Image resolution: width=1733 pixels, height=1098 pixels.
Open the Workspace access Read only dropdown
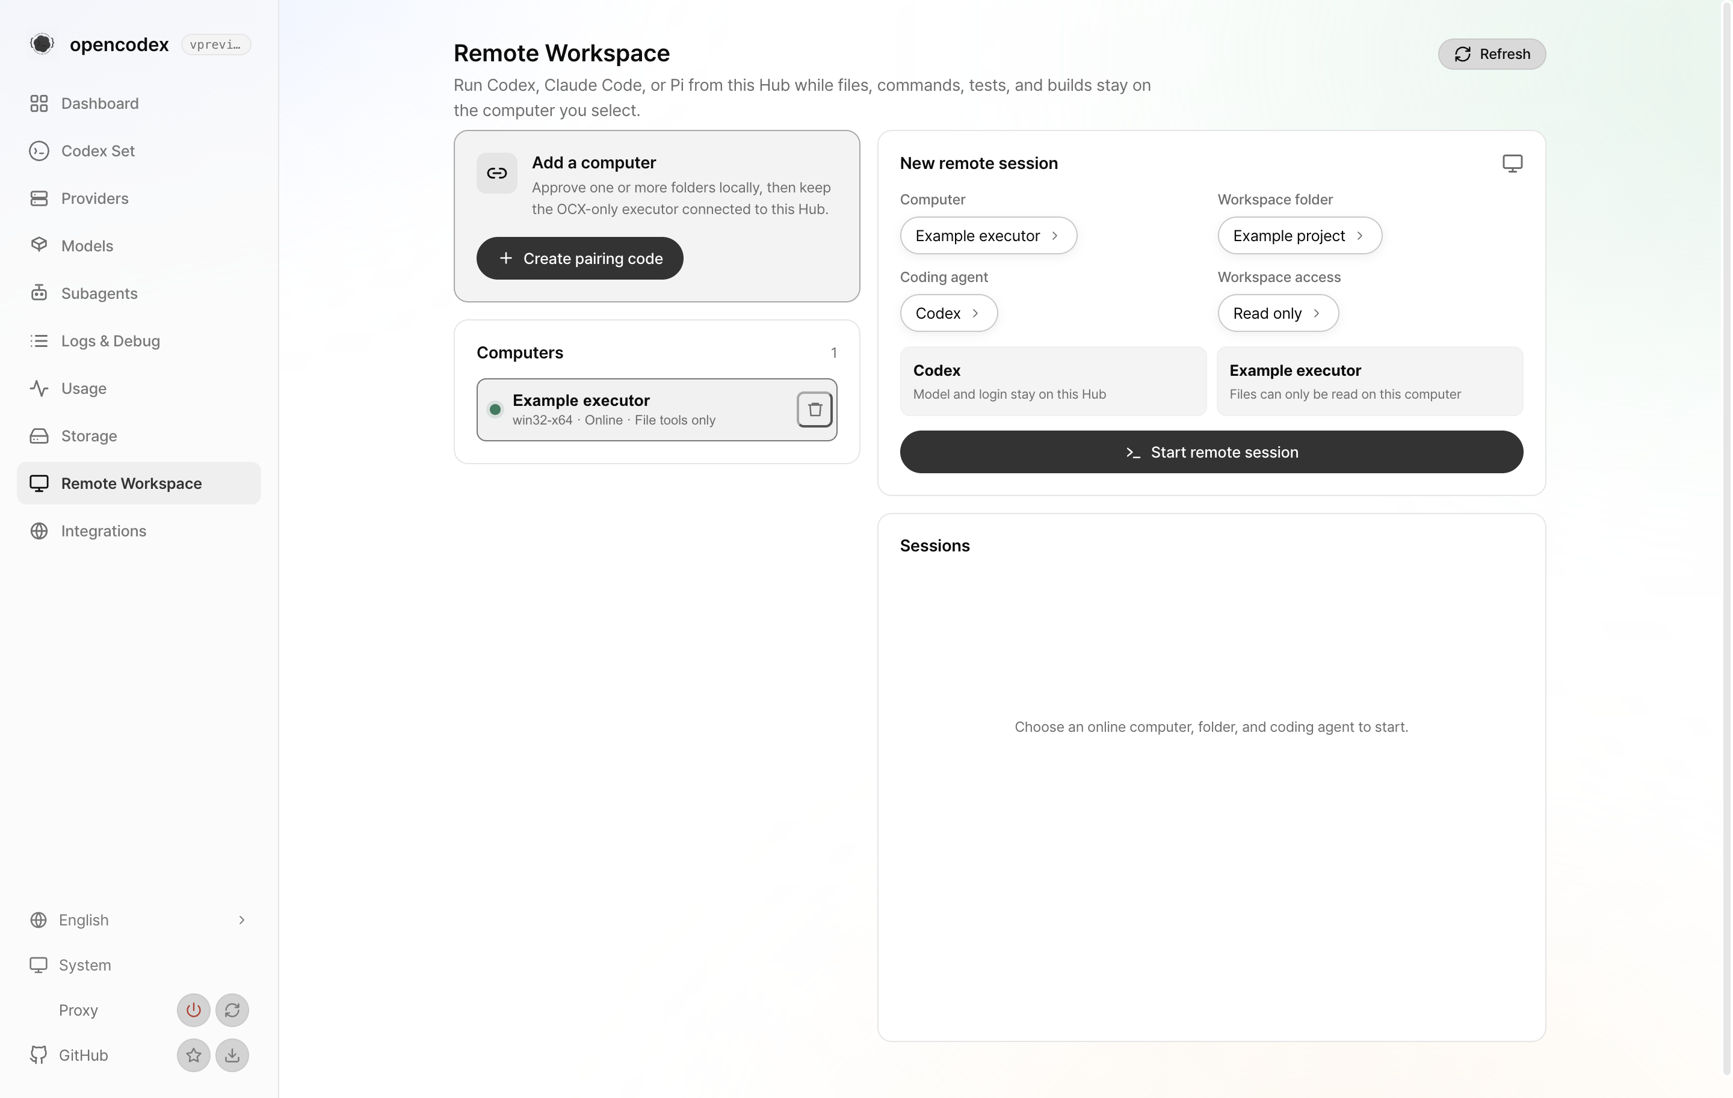pos(1277,313)
